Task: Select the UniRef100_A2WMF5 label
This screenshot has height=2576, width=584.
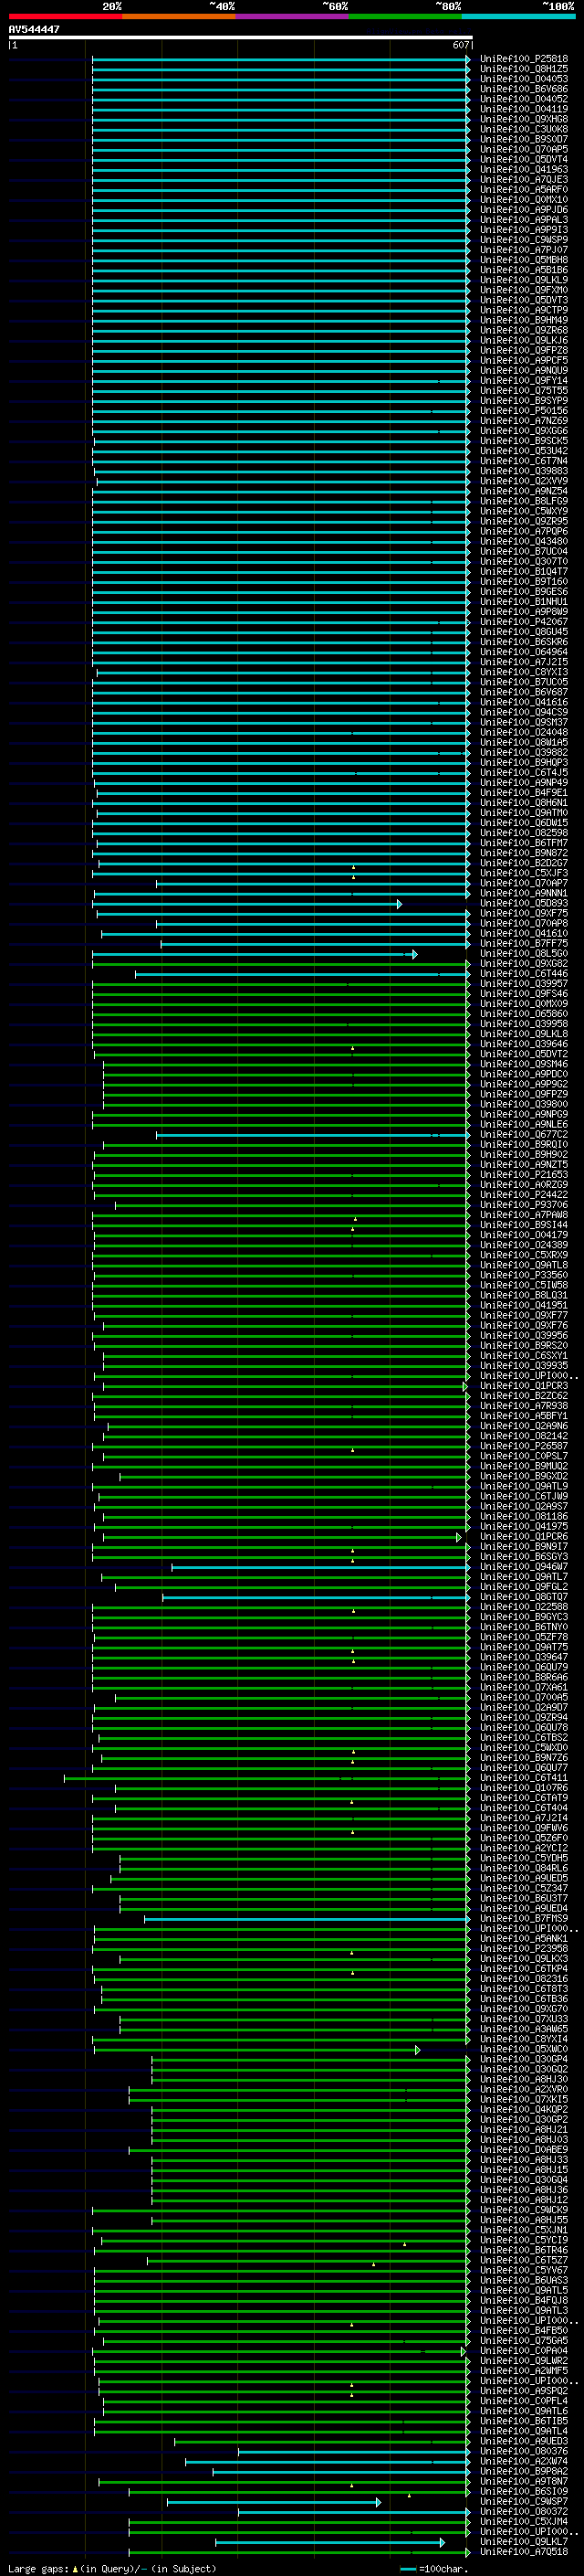Action: click(x=524, y=2371)
